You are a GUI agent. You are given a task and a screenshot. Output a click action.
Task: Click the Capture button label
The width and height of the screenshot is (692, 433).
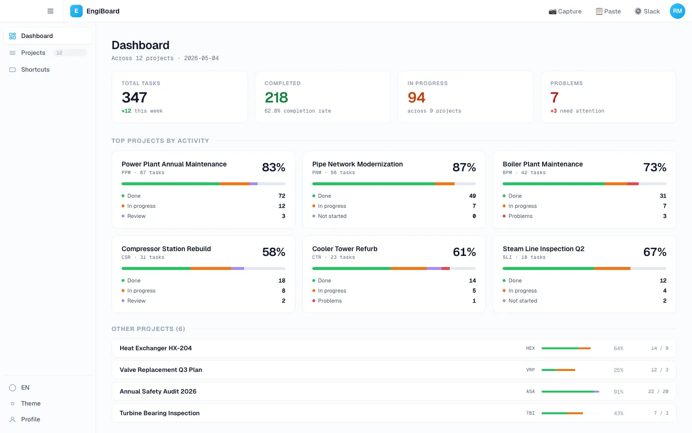click(x=570, y=12)
